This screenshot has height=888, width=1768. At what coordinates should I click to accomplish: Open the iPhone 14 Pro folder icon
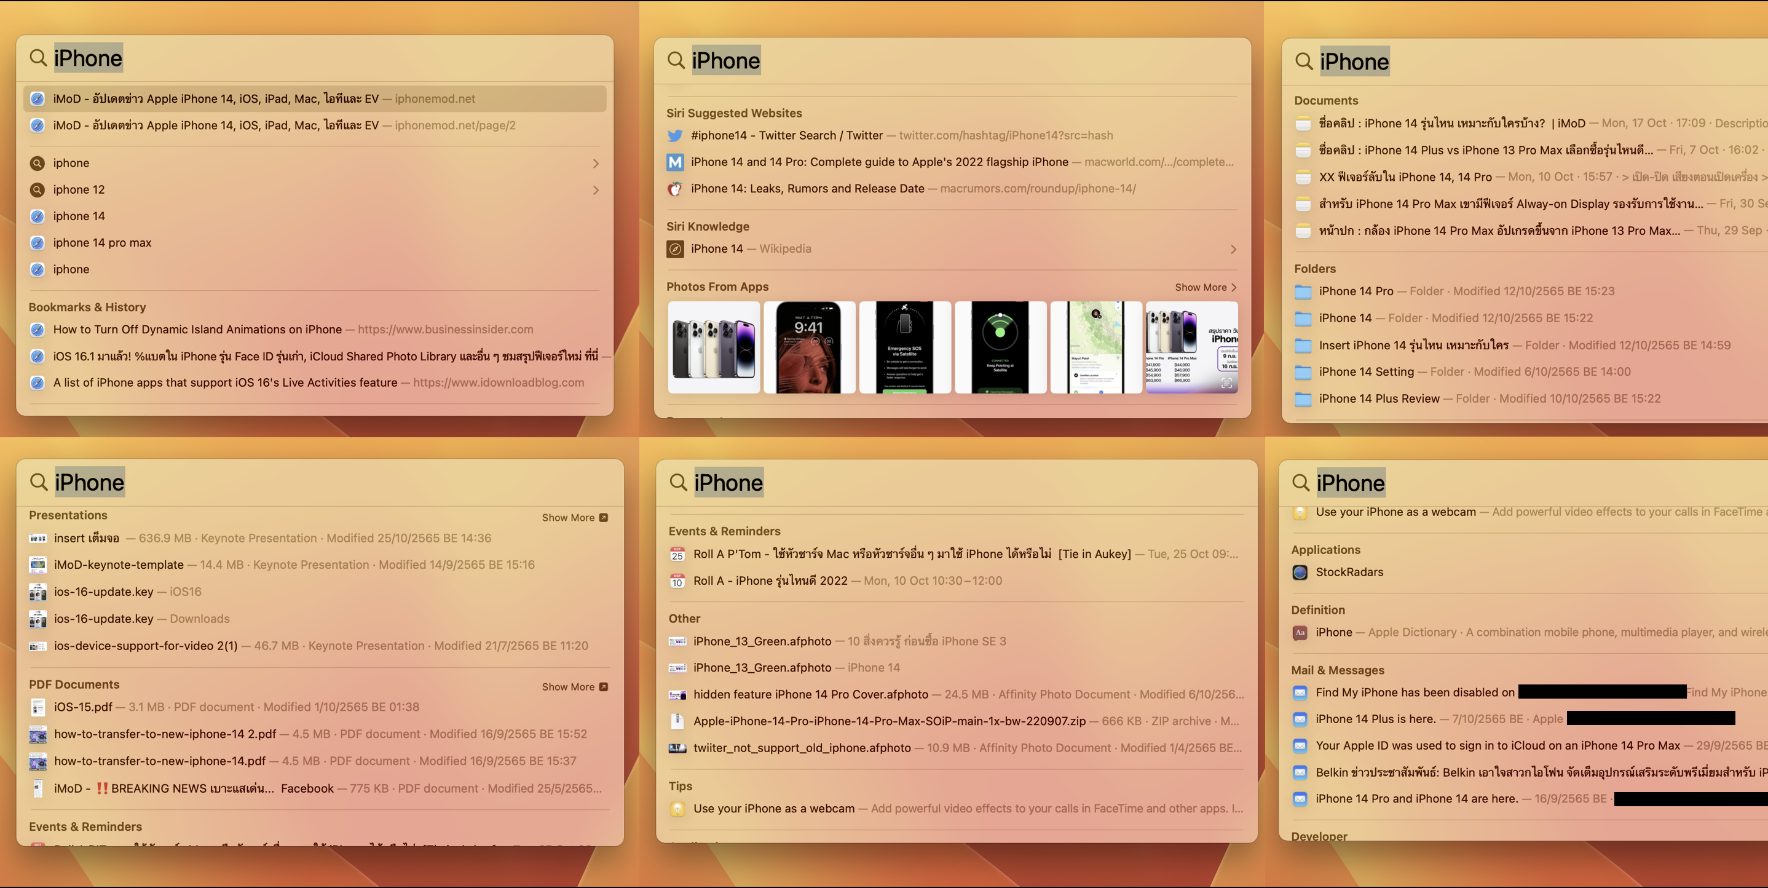pyautogui.click(x=1303, y=292)
